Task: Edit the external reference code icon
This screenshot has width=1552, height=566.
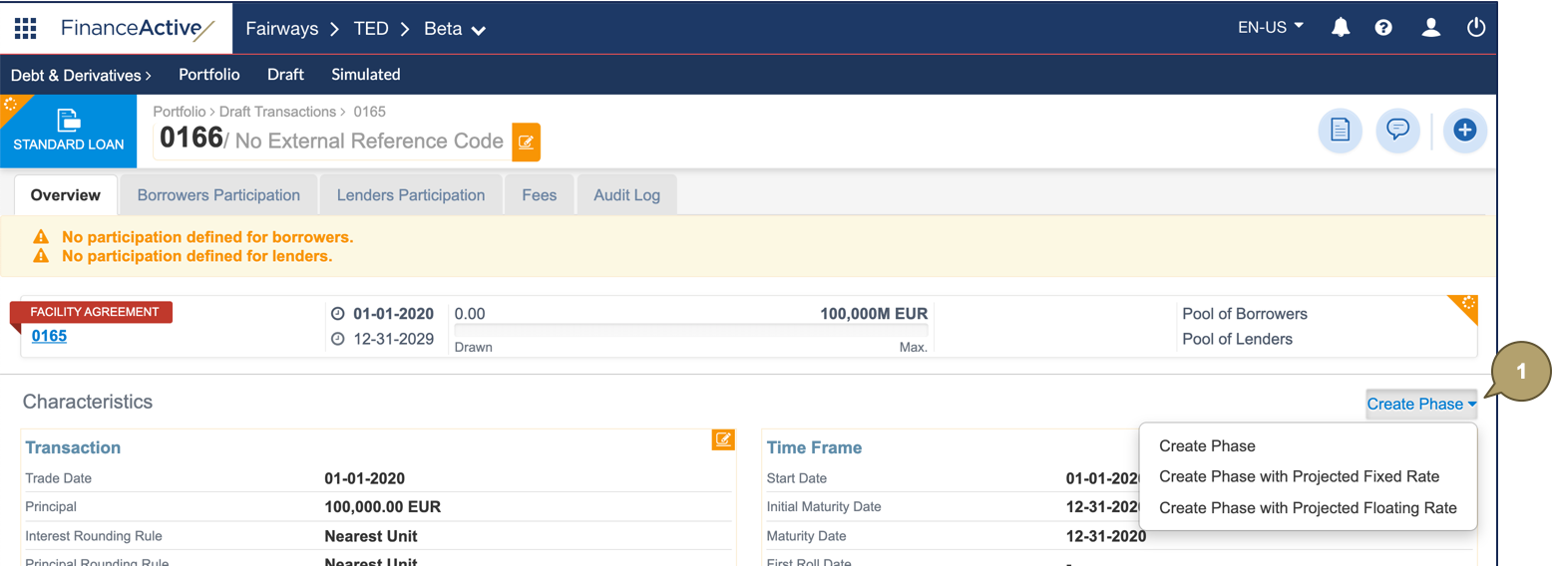Action: [526, 142]
